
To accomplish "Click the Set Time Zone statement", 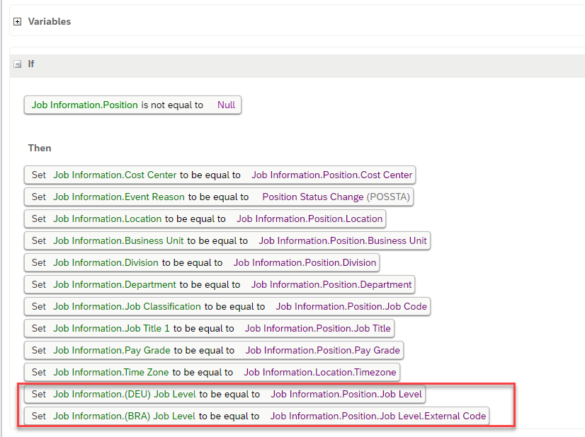I will (x=212, y=373).
